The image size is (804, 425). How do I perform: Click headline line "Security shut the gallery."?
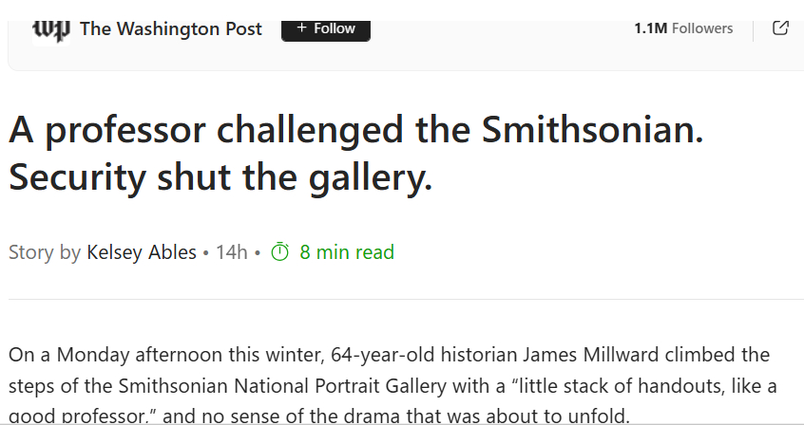coord(220,176)
